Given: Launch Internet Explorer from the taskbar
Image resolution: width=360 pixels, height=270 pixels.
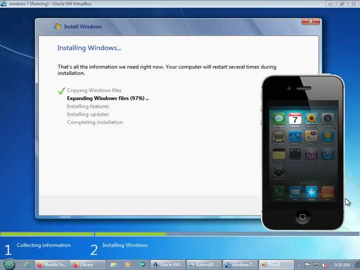Looking at the screenshot, I should 27,265.
